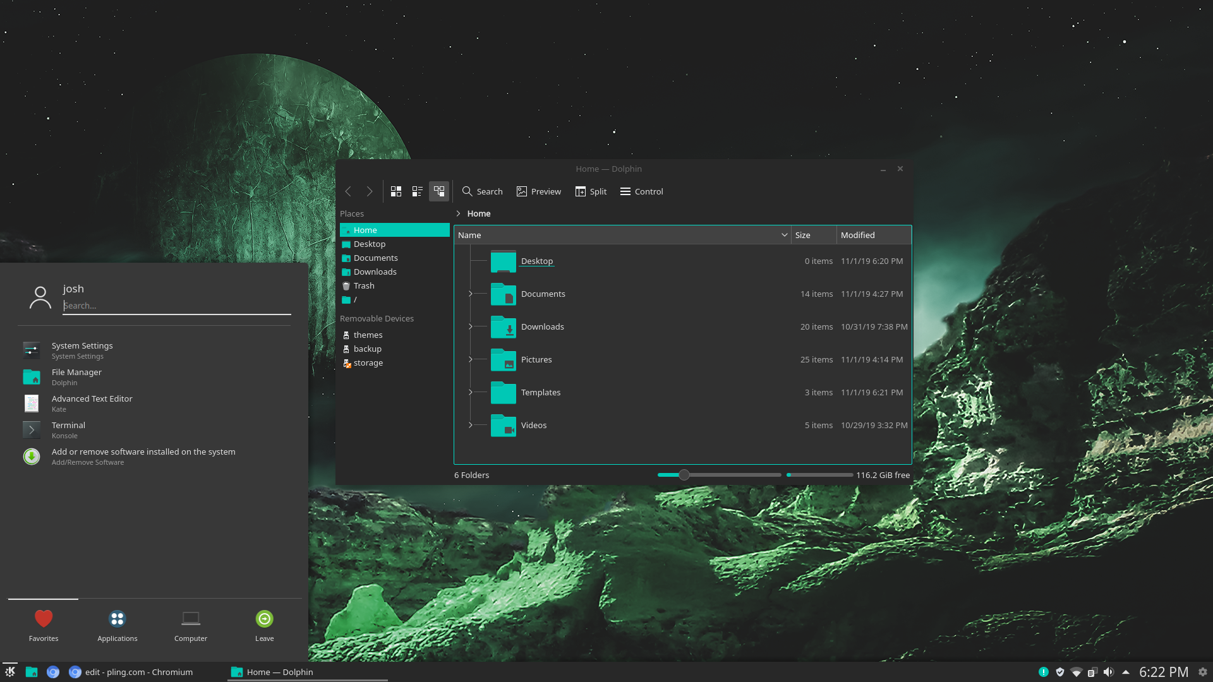Click the josh user avatar
The image size is (1213, 682).
(40, 297)
